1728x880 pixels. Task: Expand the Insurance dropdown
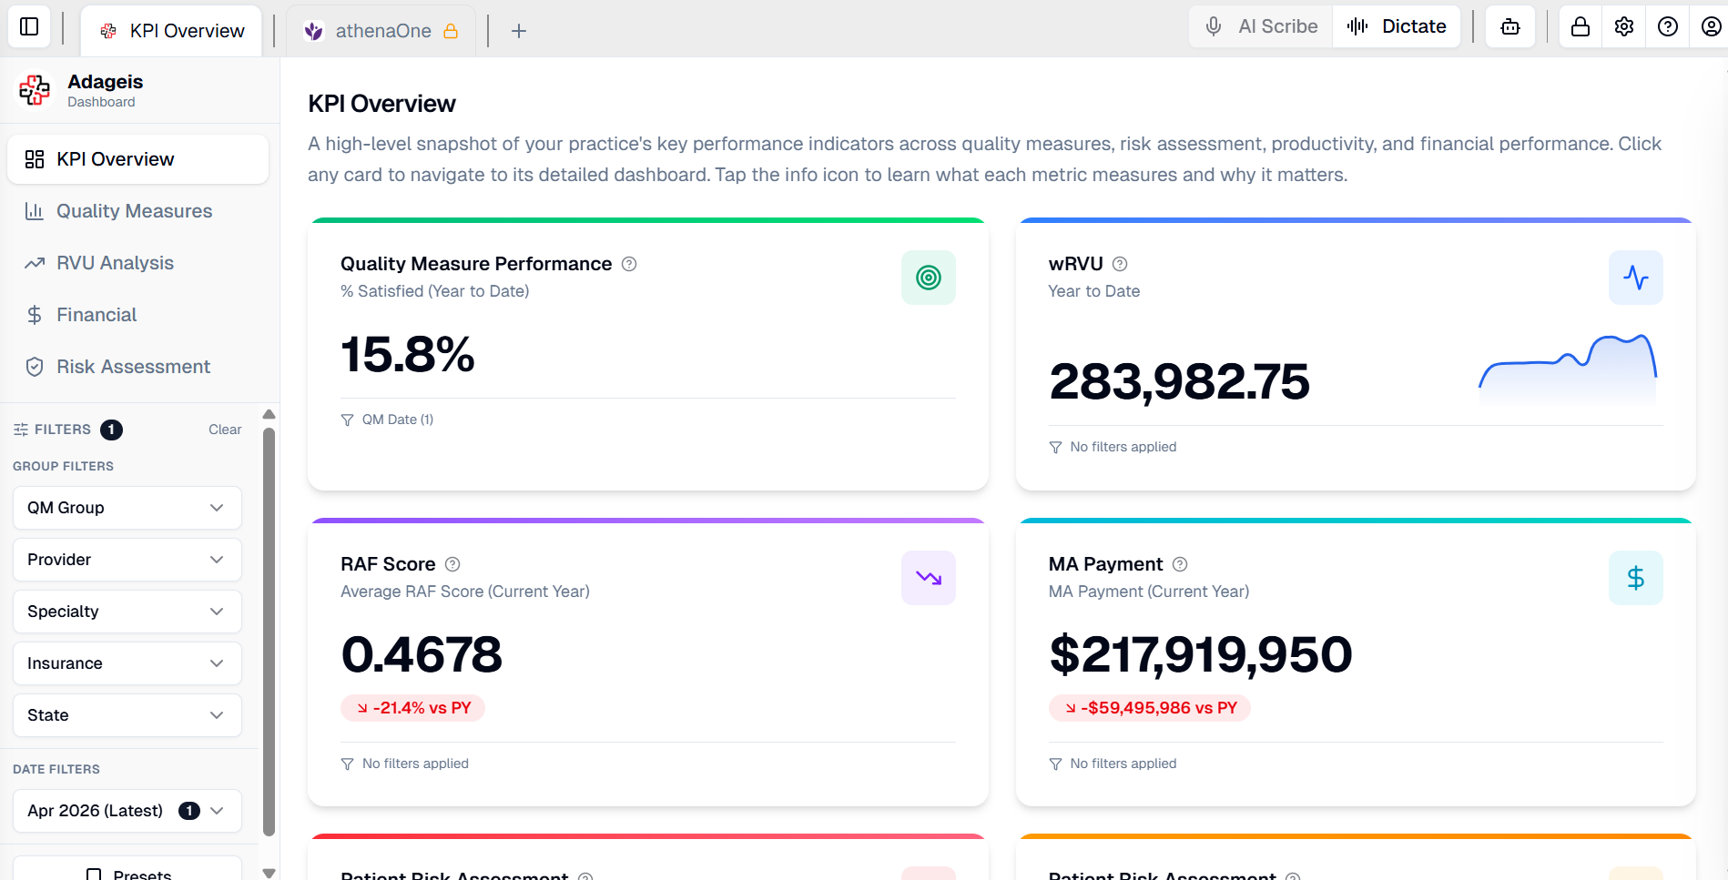click(127, 663)
